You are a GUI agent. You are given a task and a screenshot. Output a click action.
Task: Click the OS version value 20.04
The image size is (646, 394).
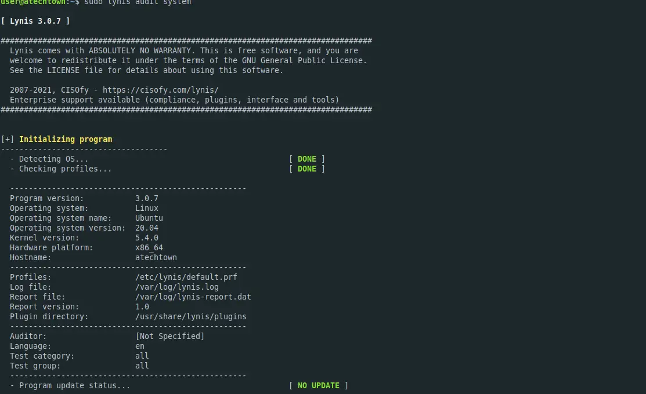click(147, 228)
